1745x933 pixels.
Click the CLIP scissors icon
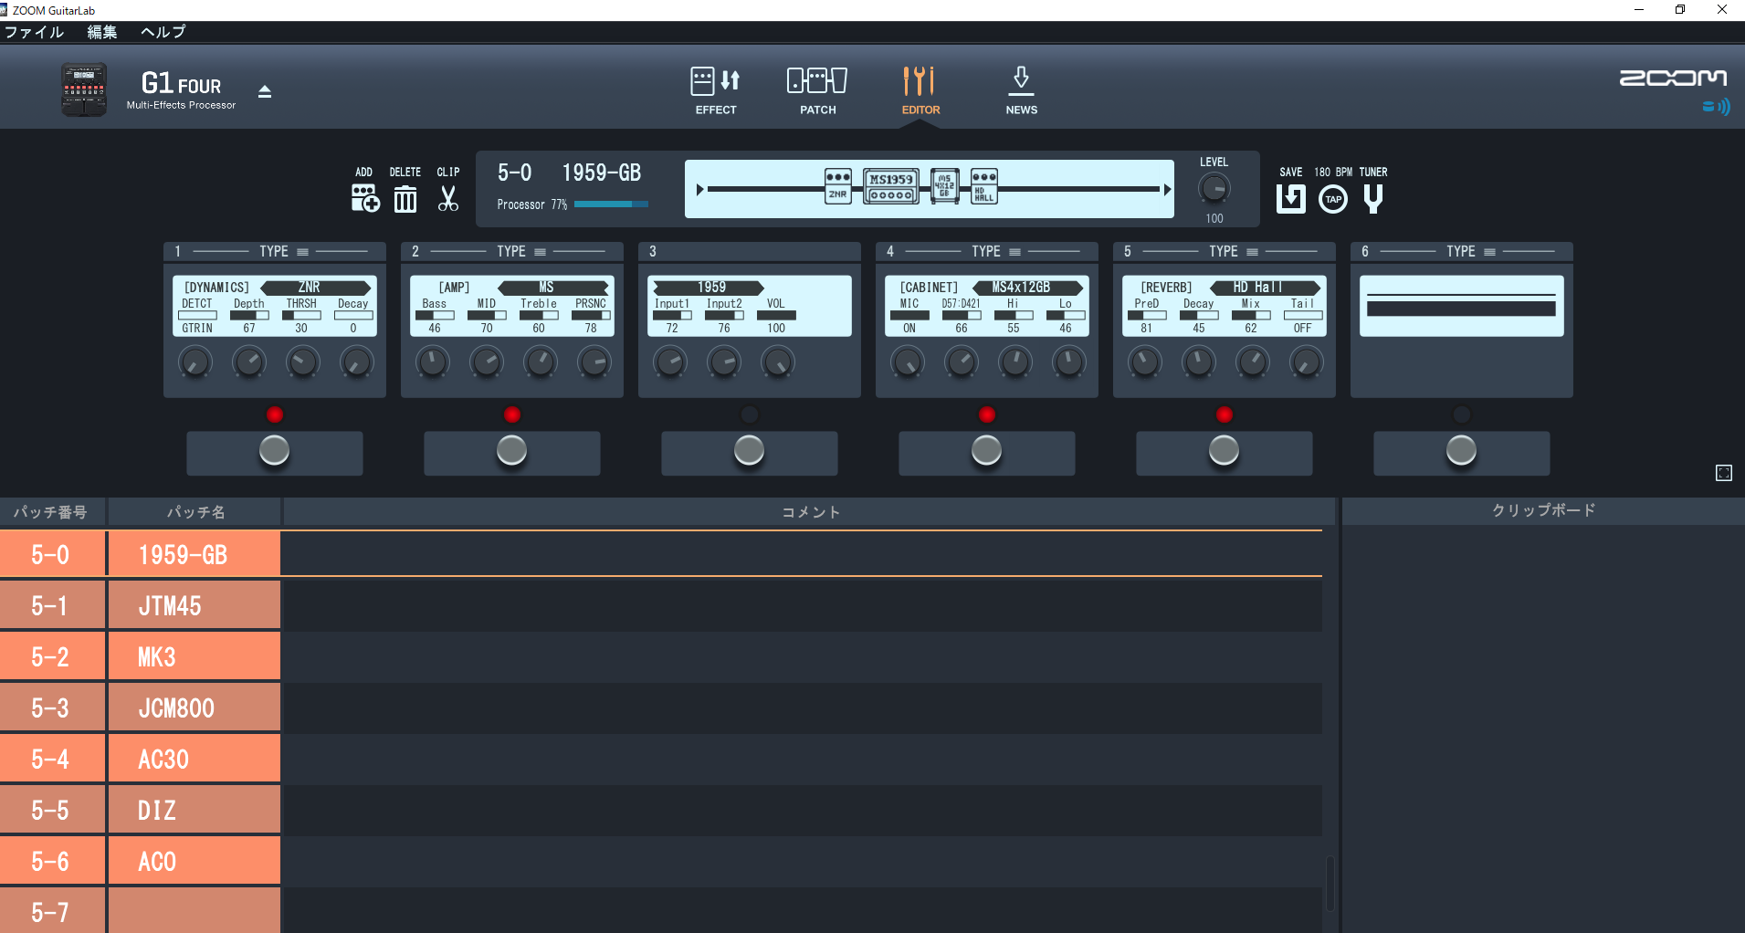[x=447, y=198]
